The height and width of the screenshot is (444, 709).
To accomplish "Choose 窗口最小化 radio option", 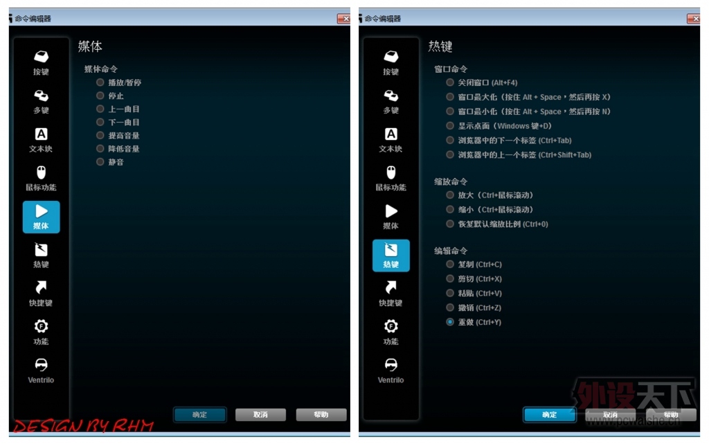I will (x=450, y=112).
